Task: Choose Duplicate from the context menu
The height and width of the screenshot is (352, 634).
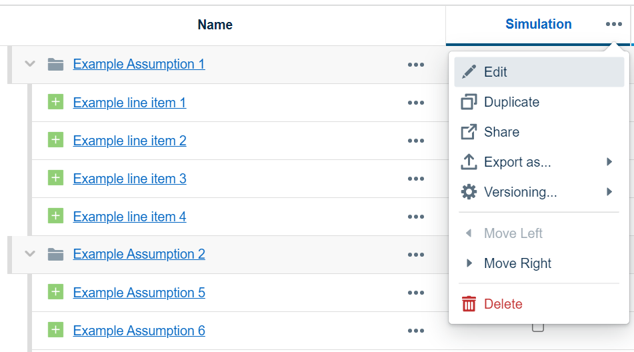Action: 511,102
